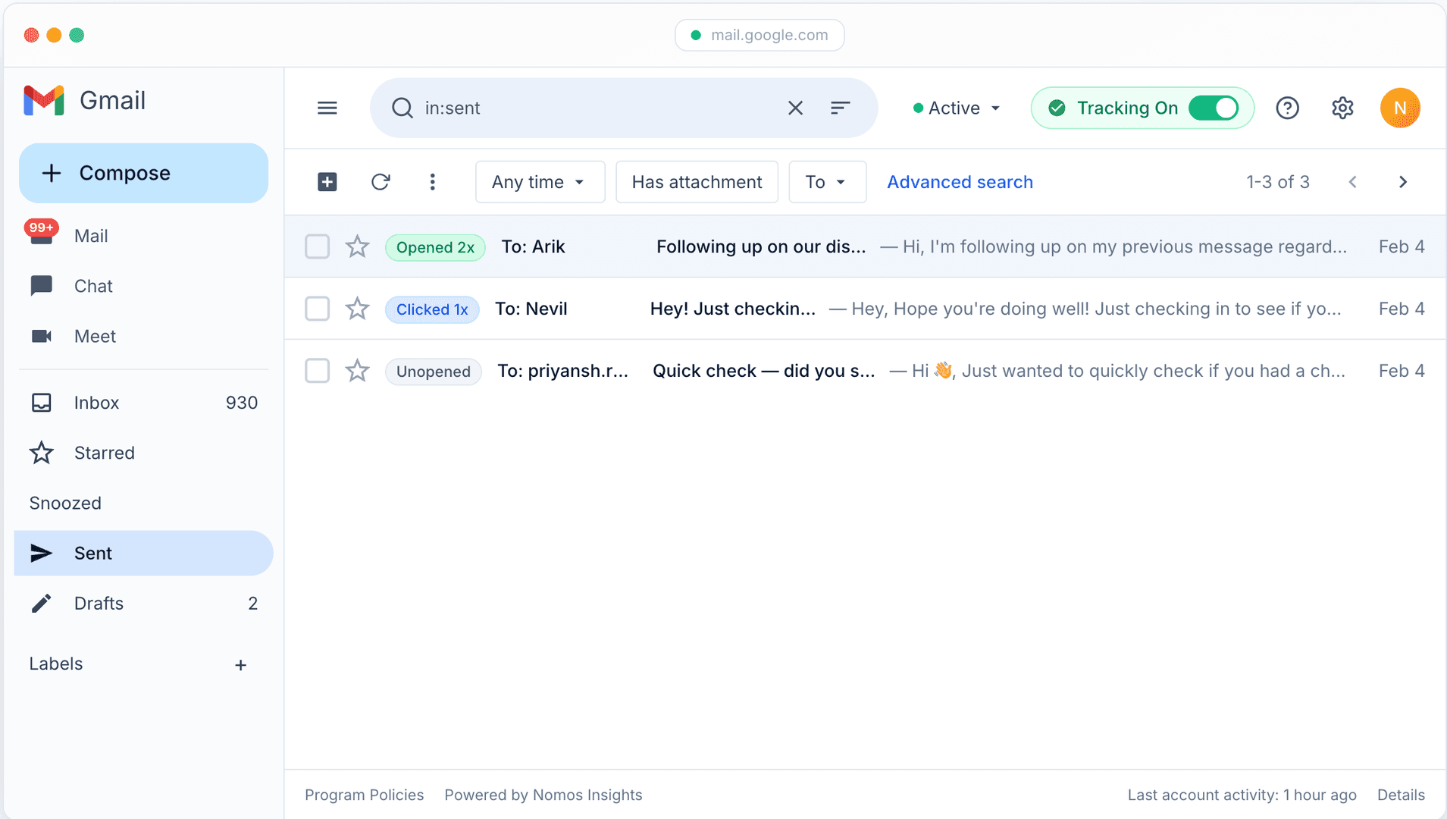Refresh the email list
Screen dimensions: 1447x819
381,182
